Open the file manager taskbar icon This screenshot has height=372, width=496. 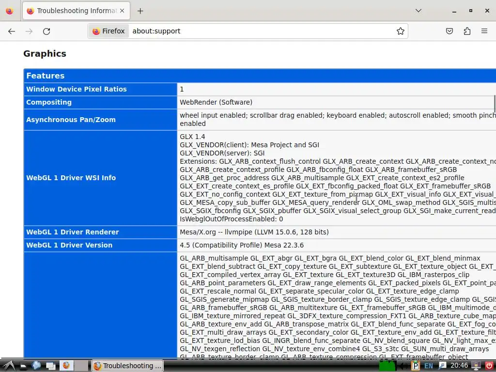tap(23, 366)
